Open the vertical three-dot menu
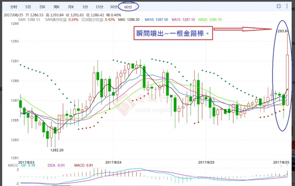 [x=287, y=6]
